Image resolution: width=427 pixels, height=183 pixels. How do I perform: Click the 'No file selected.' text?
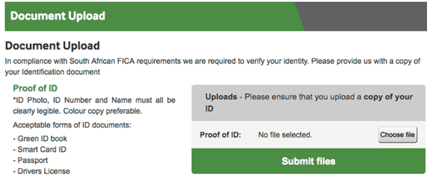pos(285,135)
